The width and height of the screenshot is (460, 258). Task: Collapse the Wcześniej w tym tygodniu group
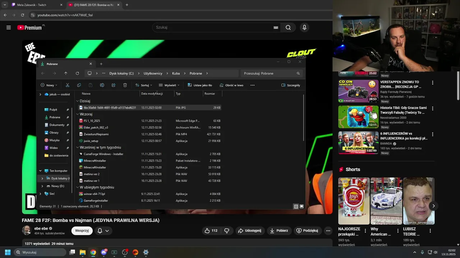(77, 147)
